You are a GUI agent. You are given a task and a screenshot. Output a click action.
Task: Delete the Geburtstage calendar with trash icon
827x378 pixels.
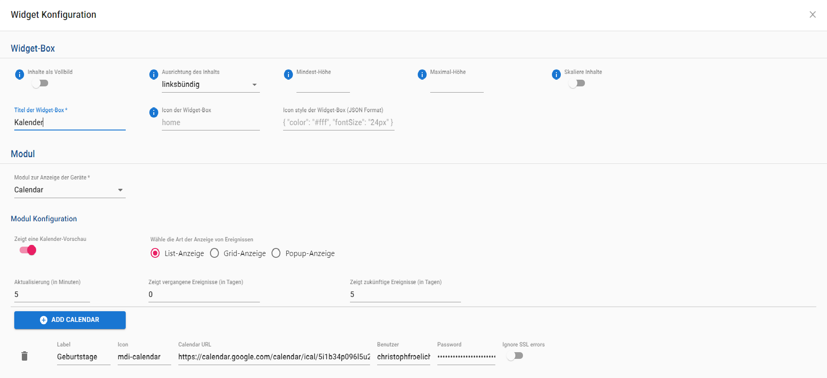25,356
